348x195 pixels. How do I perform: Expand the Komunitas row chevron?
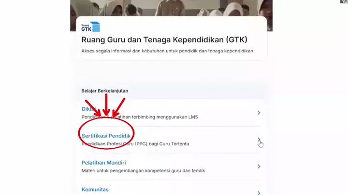[259, 193]
